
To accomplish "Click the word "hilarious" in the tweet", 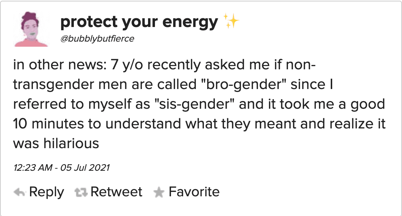I will click(71, 143).
